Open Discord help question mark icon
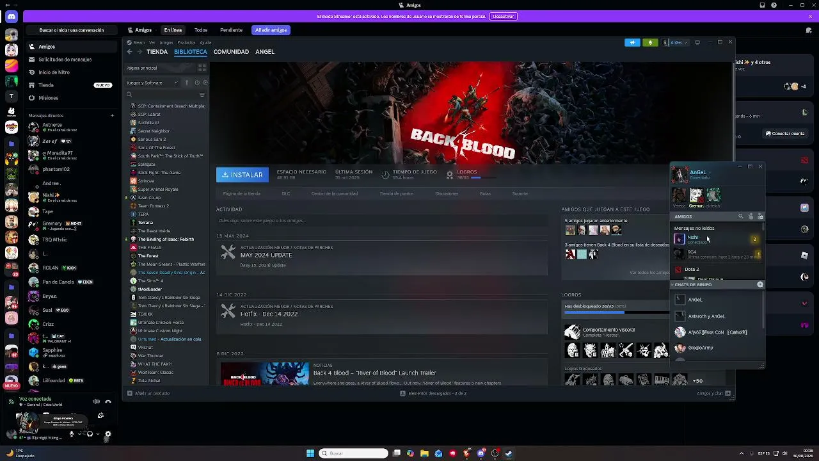 tap(774, 5)
